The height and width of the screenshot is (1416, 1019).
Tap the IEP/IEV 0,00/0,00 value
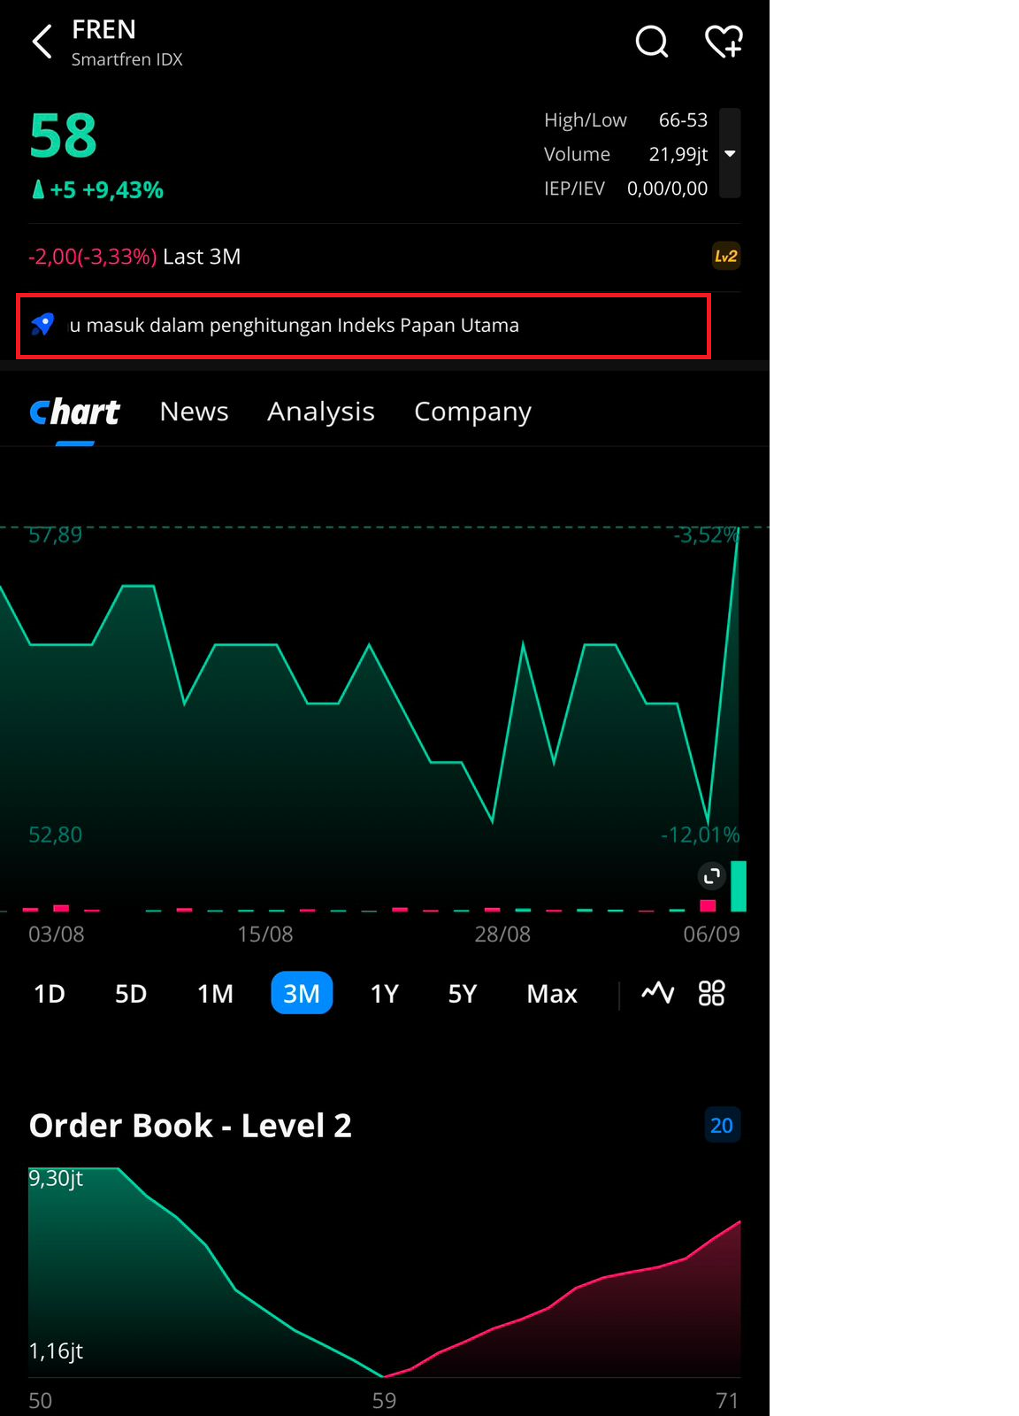coord(667,189)
